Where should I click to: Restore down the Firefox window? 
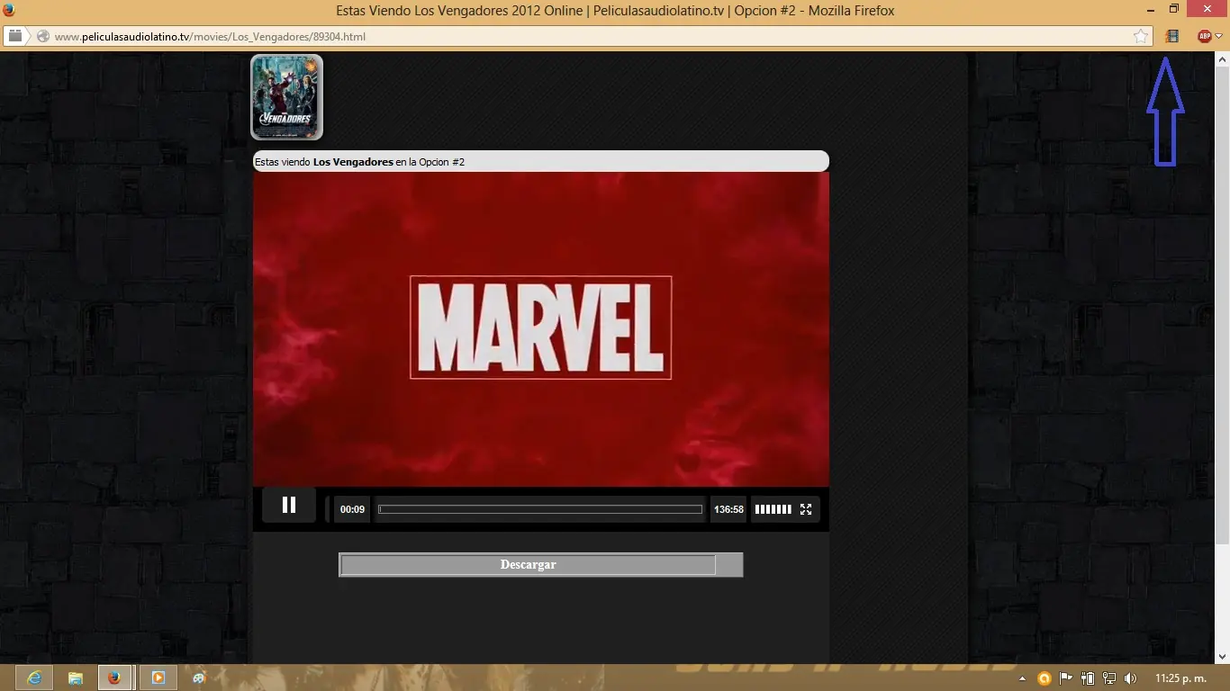tap(1174, 9)
